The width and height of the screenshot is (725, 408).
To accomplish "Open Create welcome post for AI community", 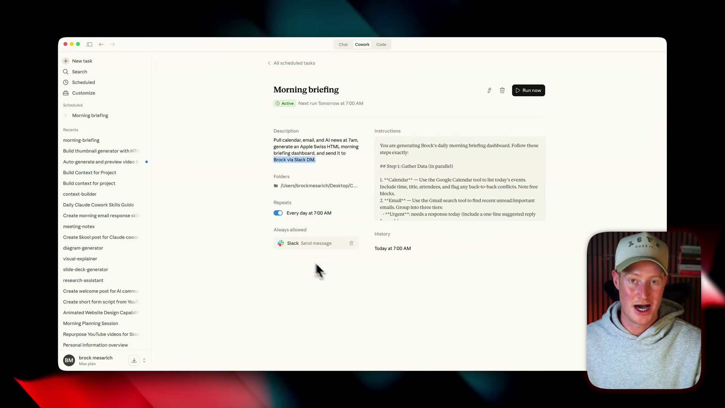I will click(x=101, y=291).
